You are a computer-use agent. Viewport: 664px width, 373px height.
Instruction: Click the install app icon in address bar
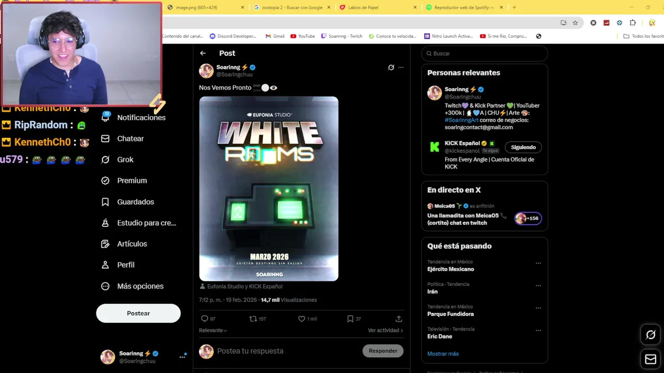click(563, 23)
